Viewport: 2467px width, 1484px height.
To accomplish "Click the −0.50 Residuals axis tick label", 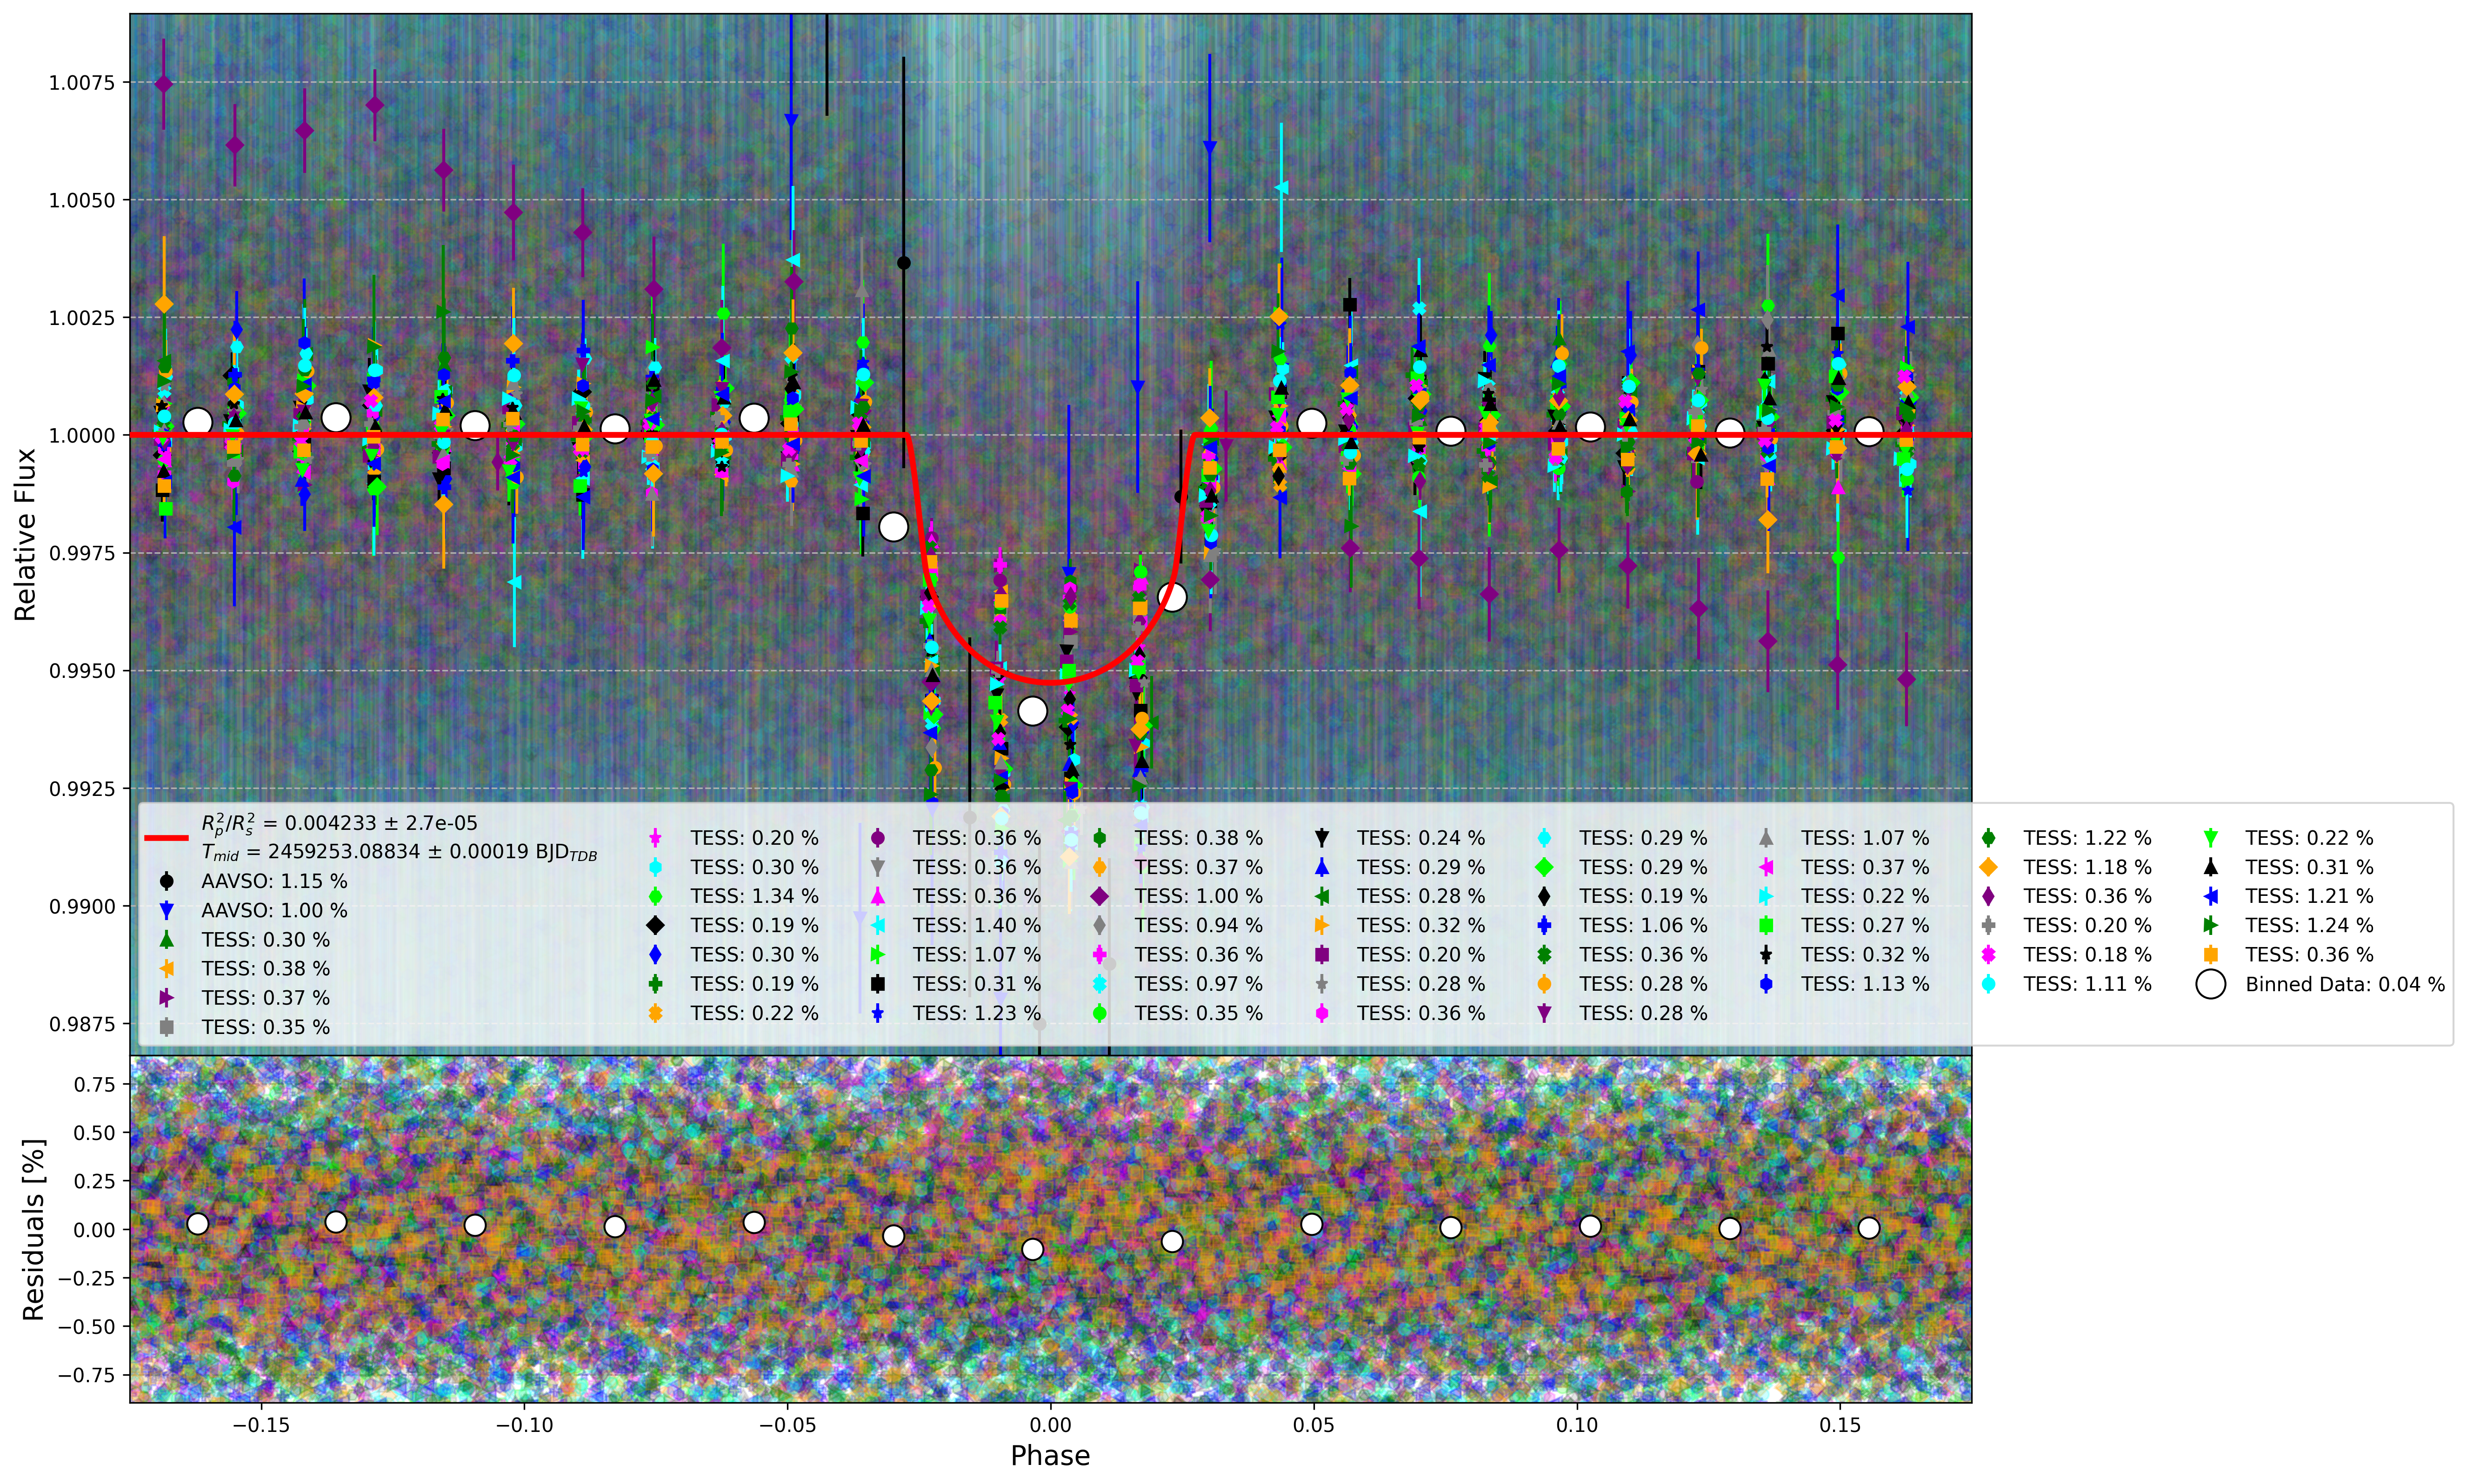I will [x=86, y=1327].
